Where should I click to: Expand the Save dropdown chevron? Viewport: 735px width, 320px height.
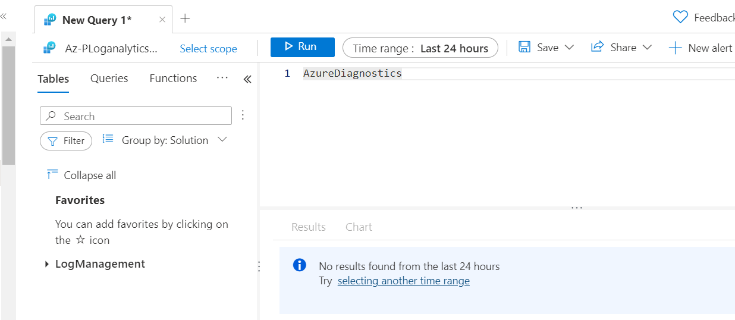pos(568,48)
